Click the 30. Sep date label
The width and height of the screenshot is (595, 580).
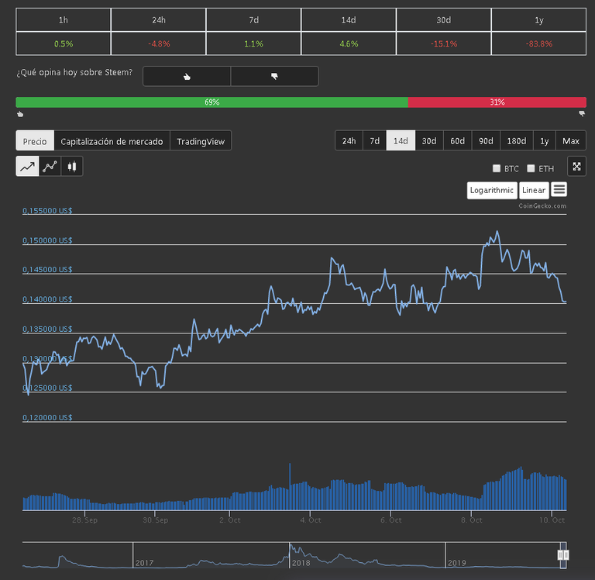tap(155, 520)
